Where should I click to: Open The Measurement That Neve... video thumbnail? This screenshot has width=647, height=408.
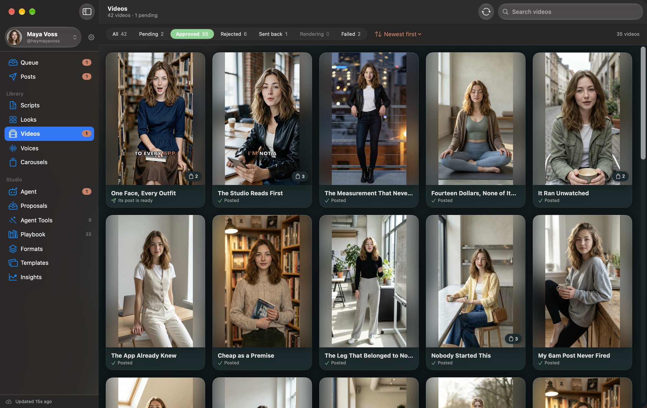click(x=369, y=119)
